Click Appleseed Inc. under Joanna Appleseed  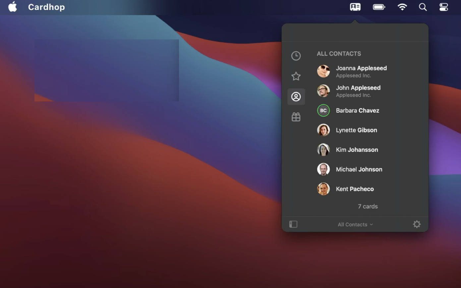click(x=353, y=76)
